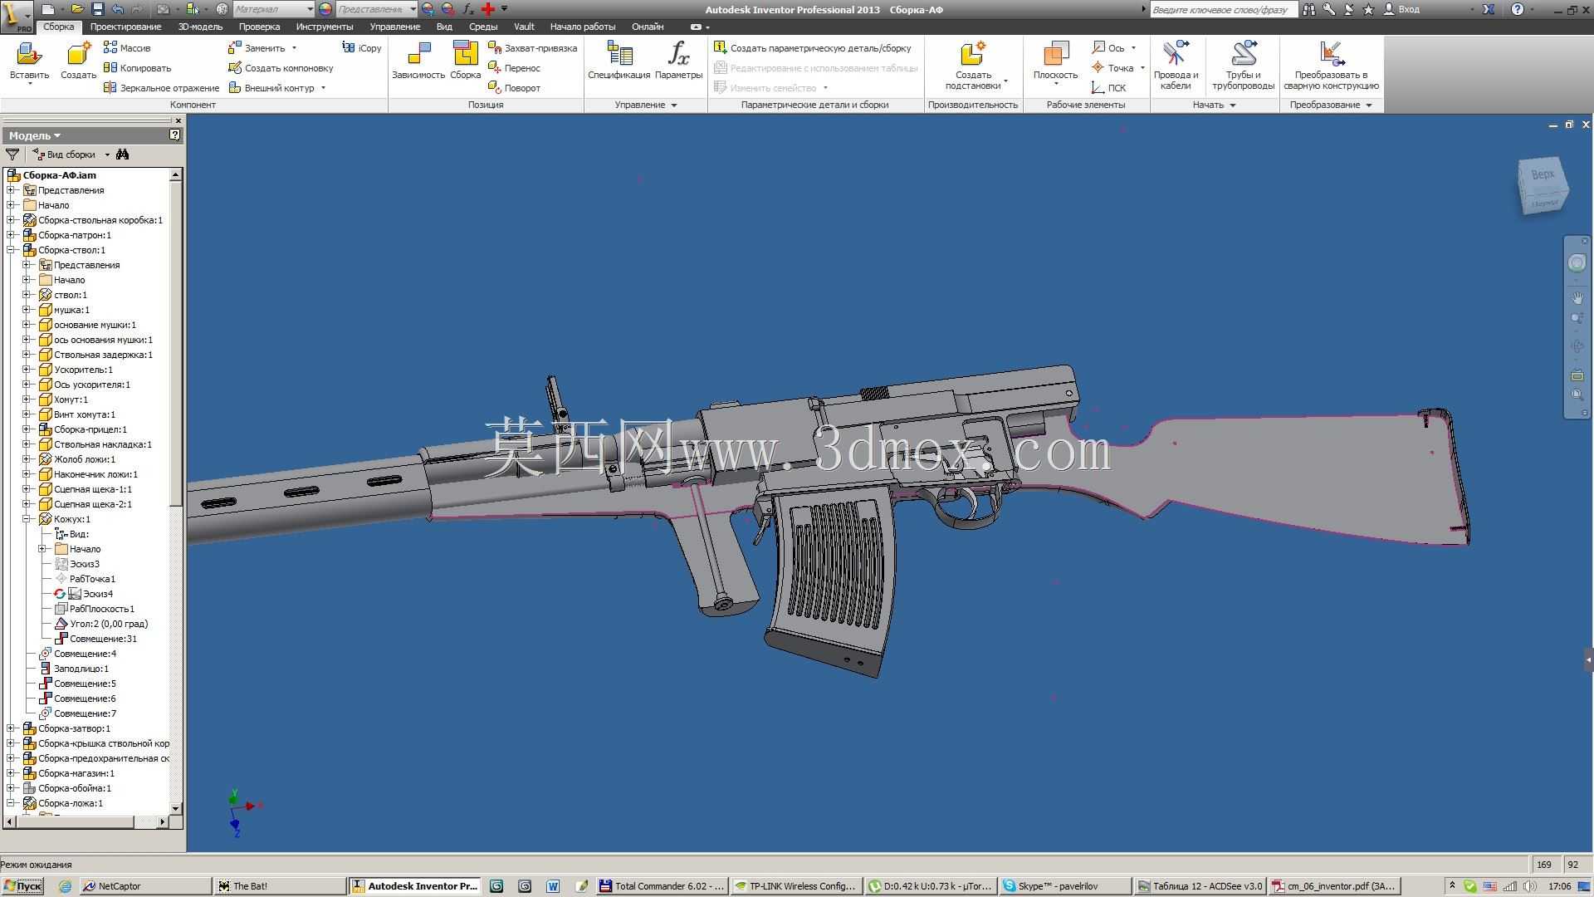
Task: Collapse the Сборка-ствол:1 tree node
Action: [x=12, y=250]
